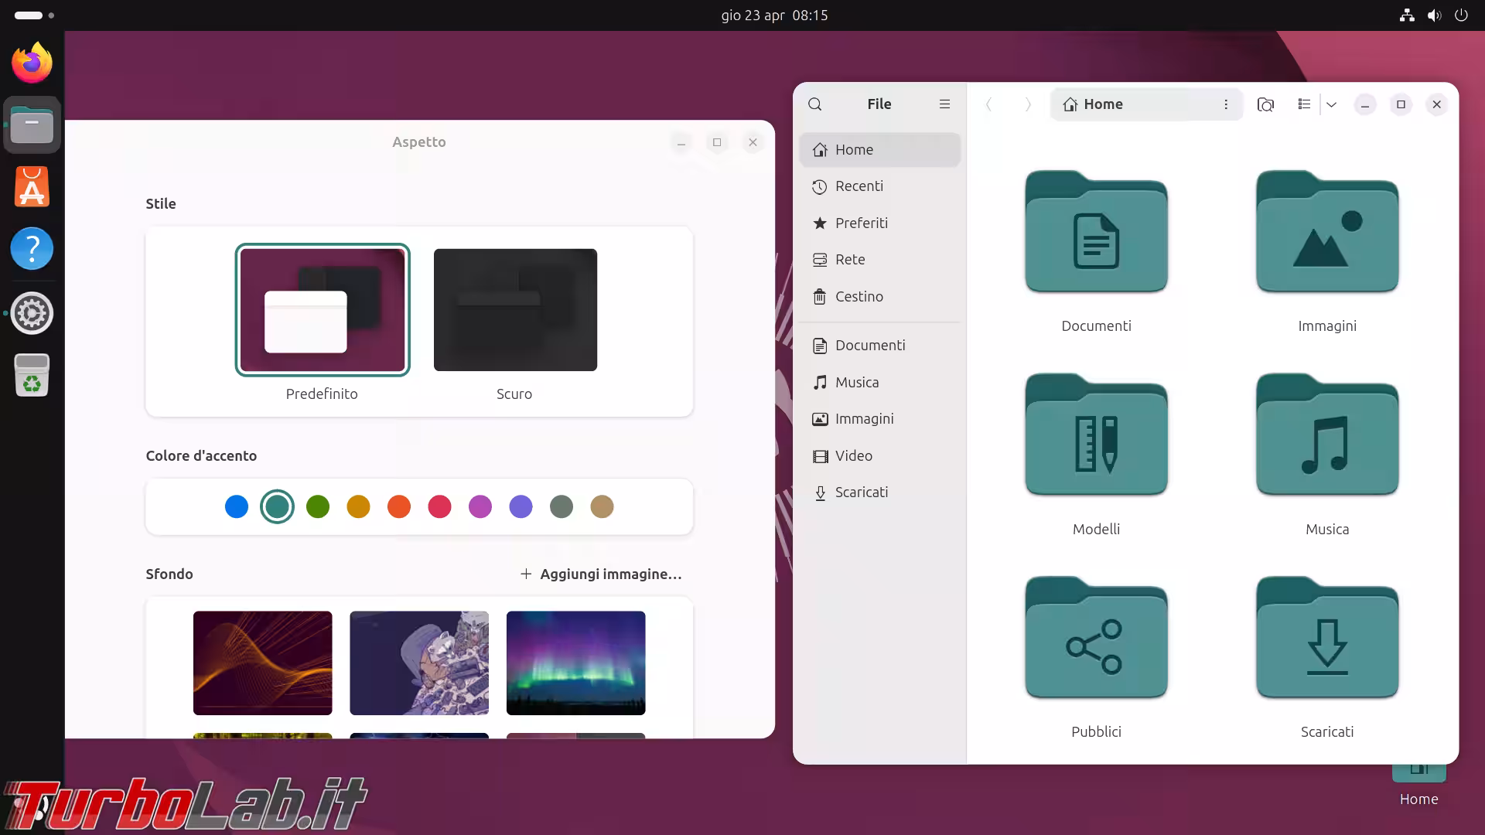1485x835 pixels.
Task: Select Preferiti in the sidebar
Action: (861, 223)
